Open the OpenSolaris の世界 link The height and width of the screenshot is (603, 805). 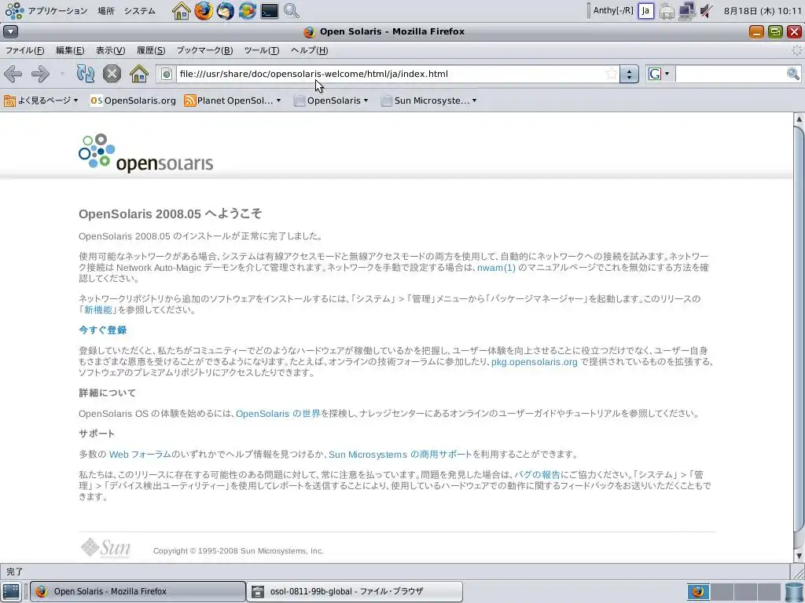278,413
